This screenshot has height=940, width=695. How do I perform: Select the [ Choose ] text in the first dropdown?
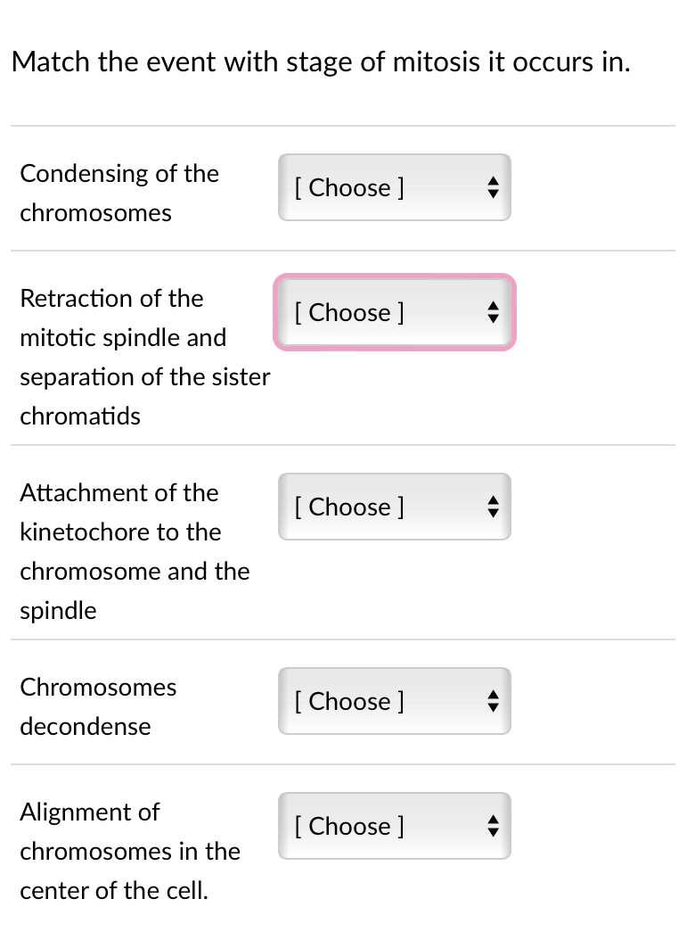pos(349,187)
